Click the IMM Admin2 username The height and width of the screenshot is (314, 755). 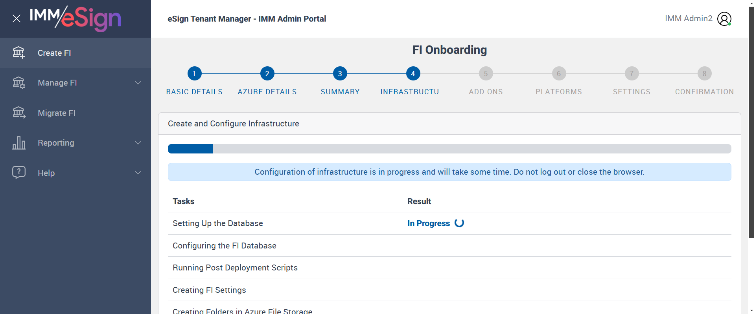pyautogui.click(x=689, y=18)
